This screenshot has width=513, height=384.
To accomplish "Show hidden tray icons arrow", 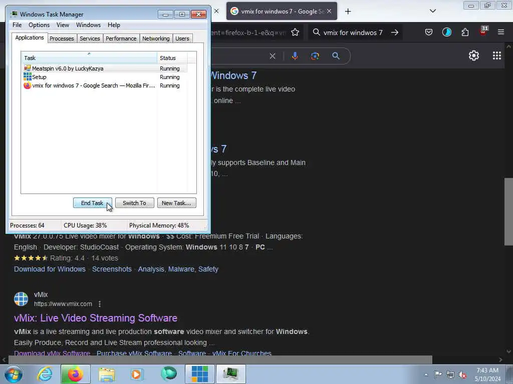I will 426,374.
